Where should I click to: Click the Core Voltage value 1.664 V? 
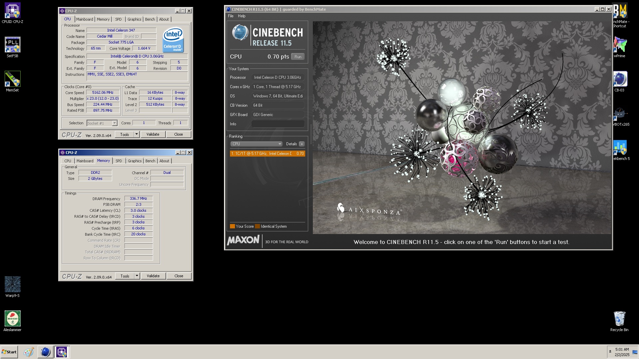144,48
